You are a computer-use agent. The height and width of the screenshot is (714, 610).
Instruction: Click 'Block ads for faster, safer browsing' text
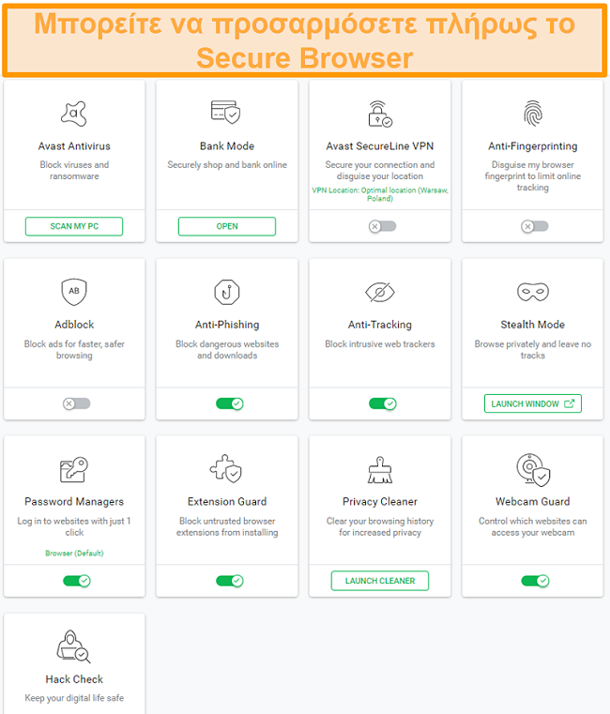click(74, 350)
